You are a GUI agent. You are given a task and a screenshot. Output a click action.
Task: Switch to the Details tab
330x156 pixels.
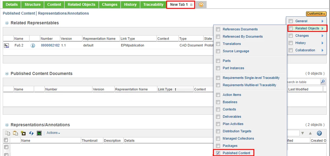coord(12,4)
